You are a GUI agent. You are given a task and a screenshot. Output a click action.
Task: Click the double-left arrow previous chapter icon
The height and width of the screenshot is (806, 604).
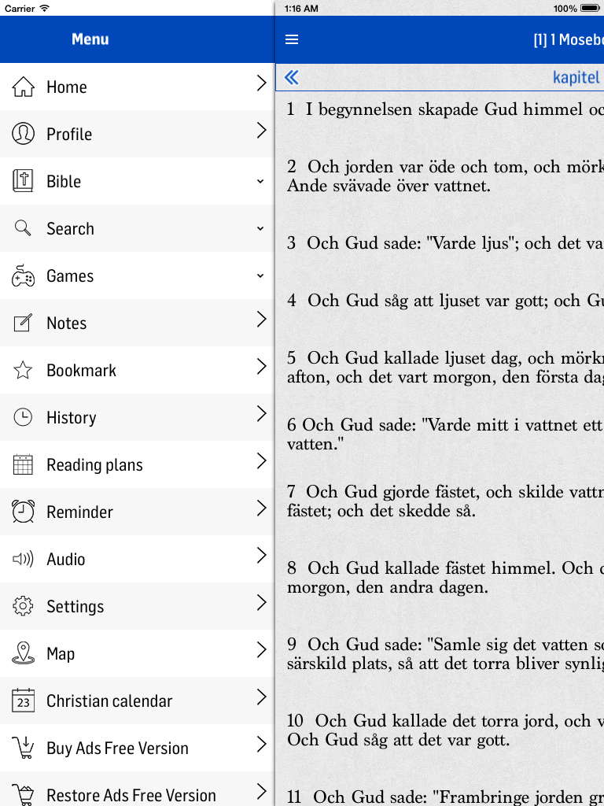tap(292, 77)
